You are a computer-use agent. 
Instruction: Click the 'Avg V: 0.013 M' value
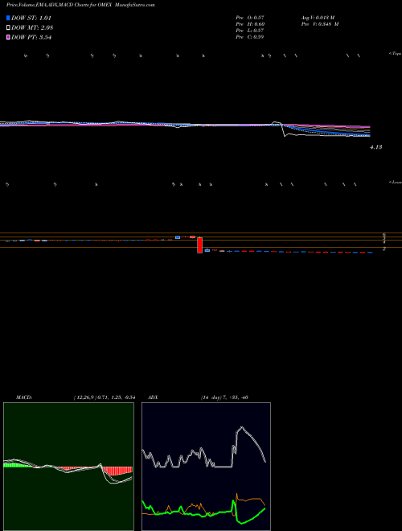pyautogui.click(x=318, y=18)
